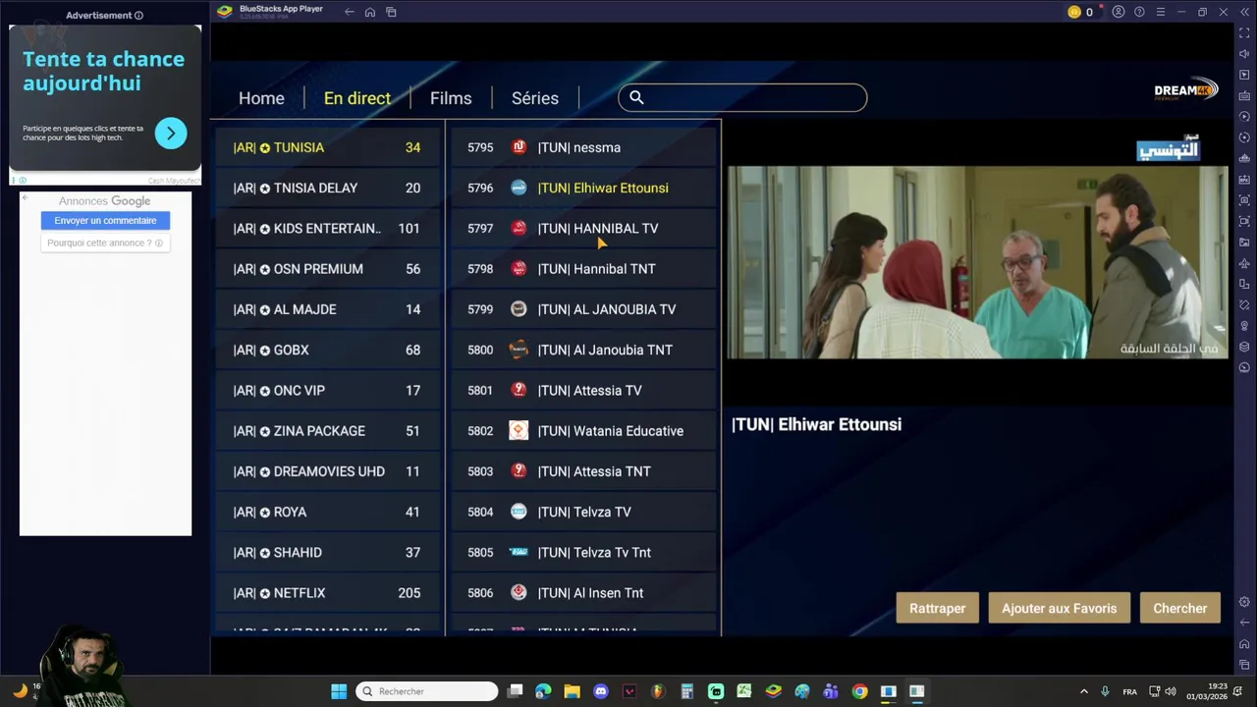Select the ZINA PACKAGE category
The width and height of the screenshot is (1257, 707).
[328, 431]
